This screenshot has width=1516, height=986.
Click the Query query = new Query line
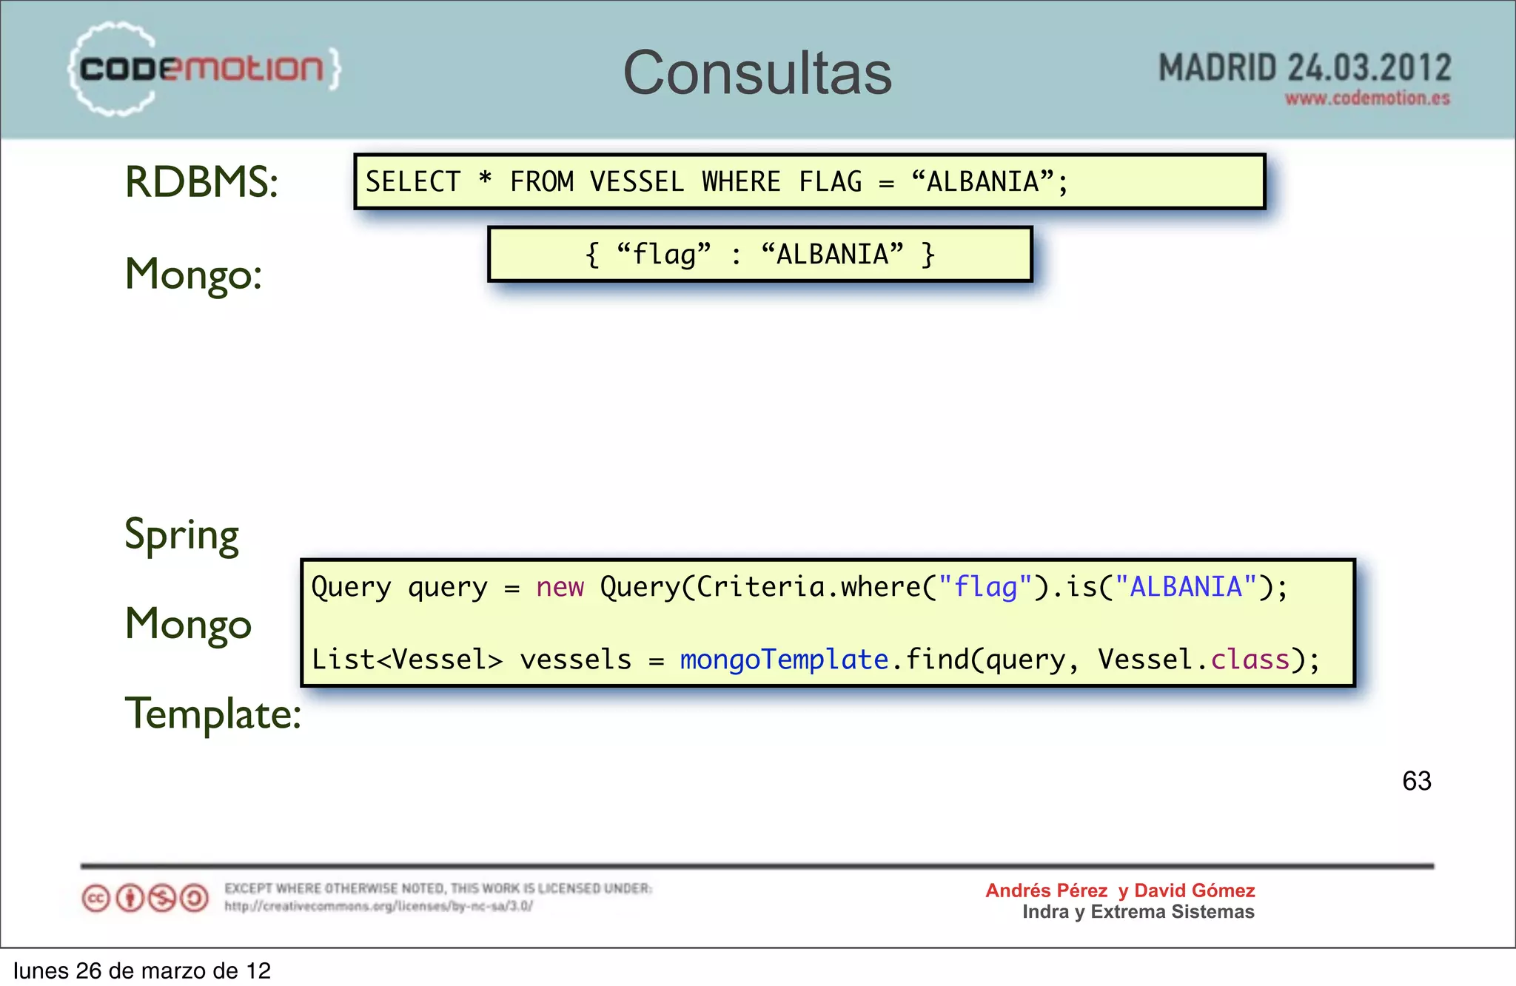[799, 587]
